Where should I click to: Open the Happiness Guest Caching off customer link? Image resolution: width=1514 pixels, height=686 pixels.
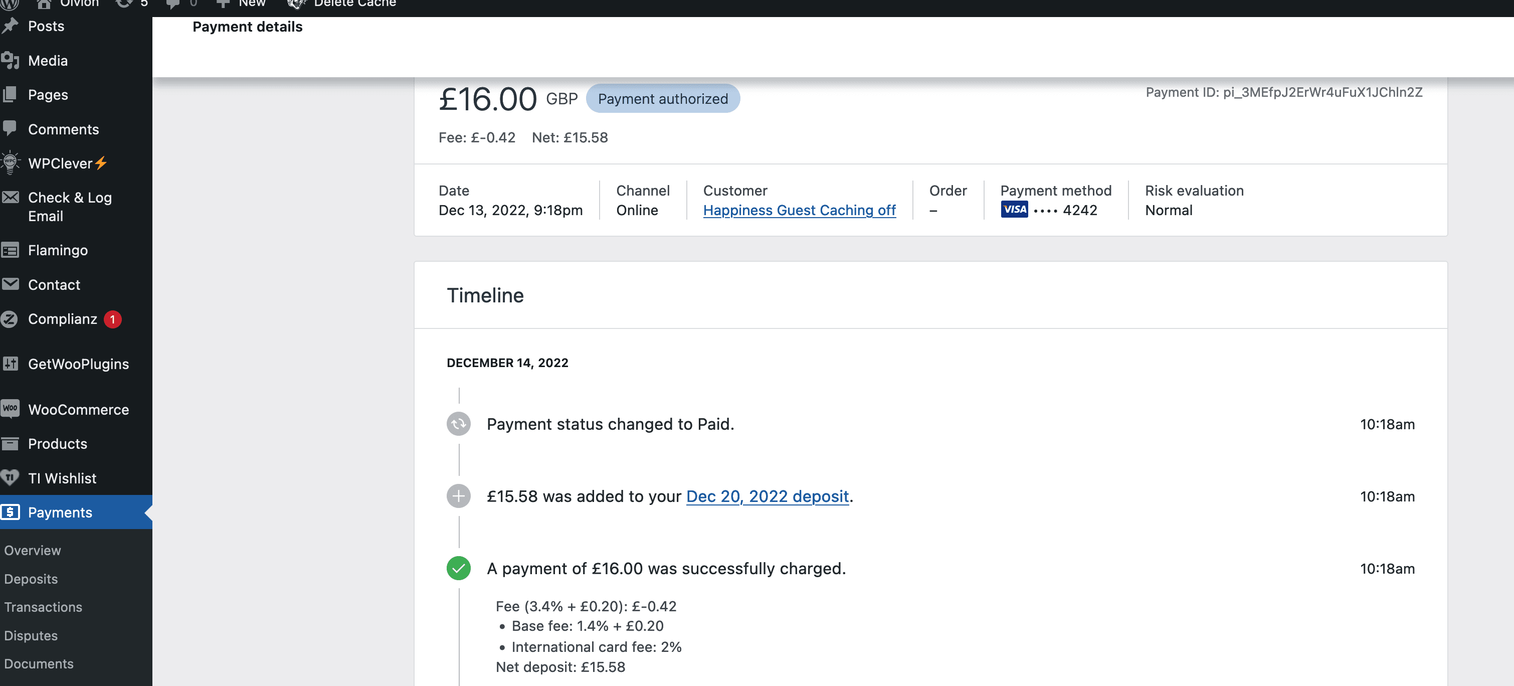pyautogui.click(x=799, y=210)
